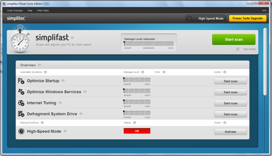This screenshot has height=156, width=272.
Task: Click the Hide Details text link
Action: 250,49
